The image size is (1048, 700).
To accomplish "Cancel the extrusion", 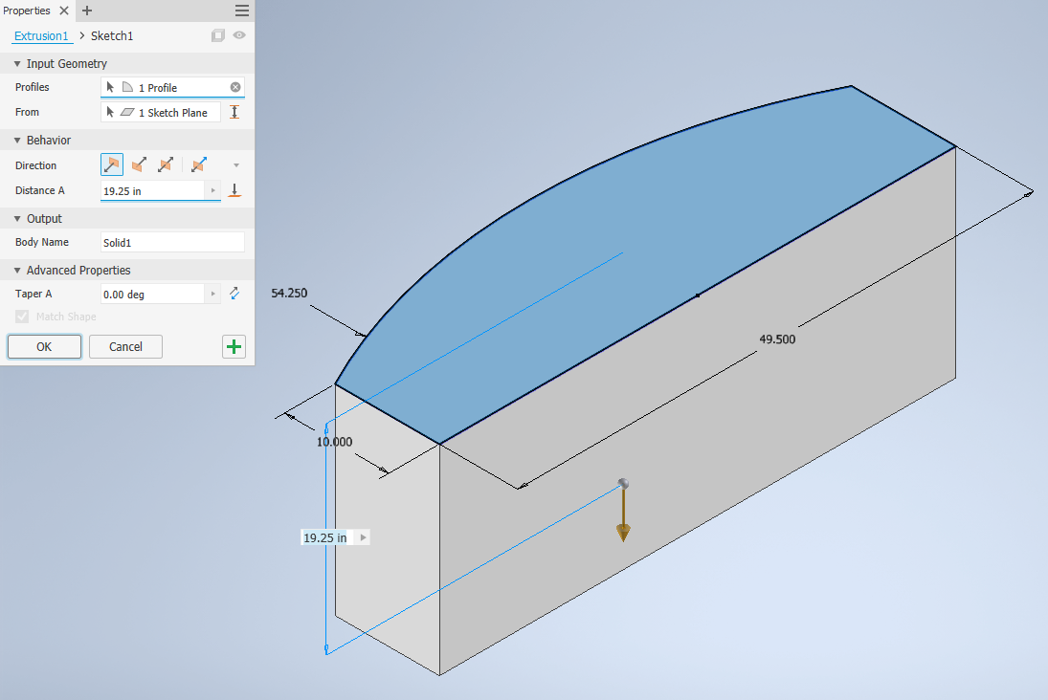I will pos(125,347).
